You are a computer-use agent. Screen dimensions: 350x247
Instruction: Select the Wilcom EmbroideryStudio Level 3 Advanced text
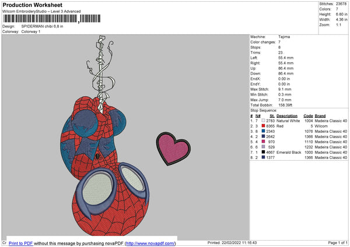pyautogui.click(x=41, y=12)
